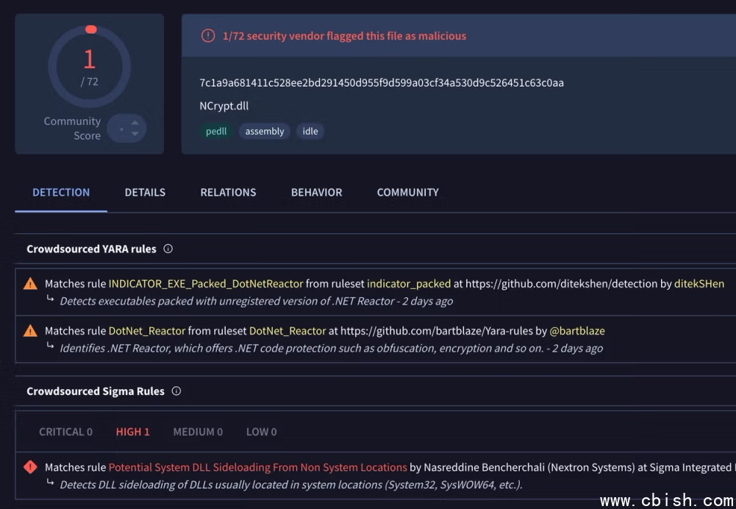
Task: Filter Sigma rules by MEDIUM severity
Action: (198, 432)
